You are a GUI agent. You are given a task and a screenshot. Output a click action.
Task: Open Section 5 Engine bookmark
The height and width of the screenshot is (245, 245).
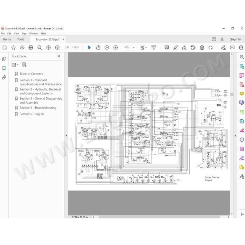click(x=32, y=114)
